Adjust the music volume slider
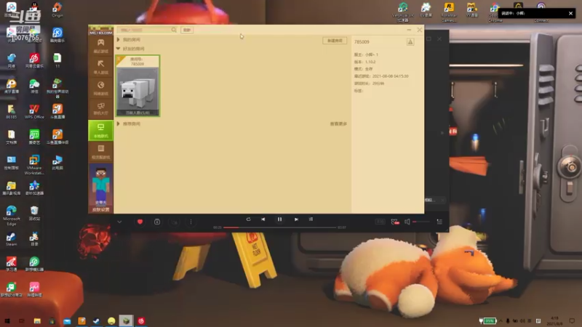The image size is (582, 327). pos(421,222)
